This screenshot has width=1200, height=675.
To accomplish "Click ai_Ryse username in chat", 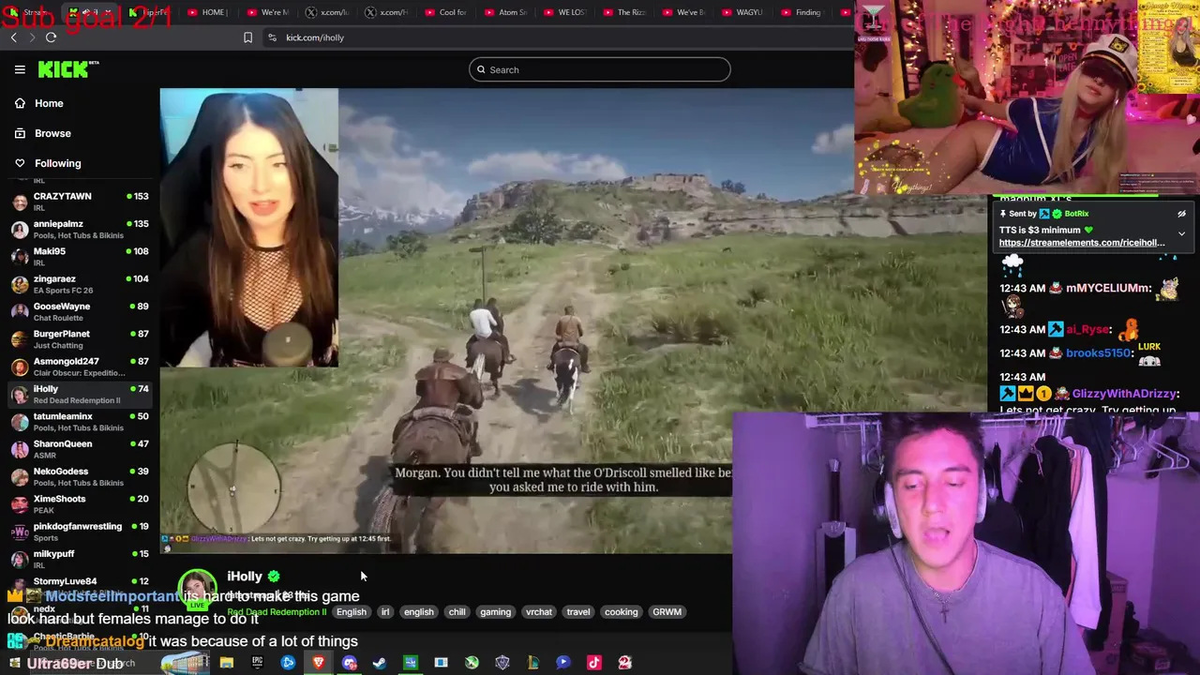I will click(x=1087, y=330).
